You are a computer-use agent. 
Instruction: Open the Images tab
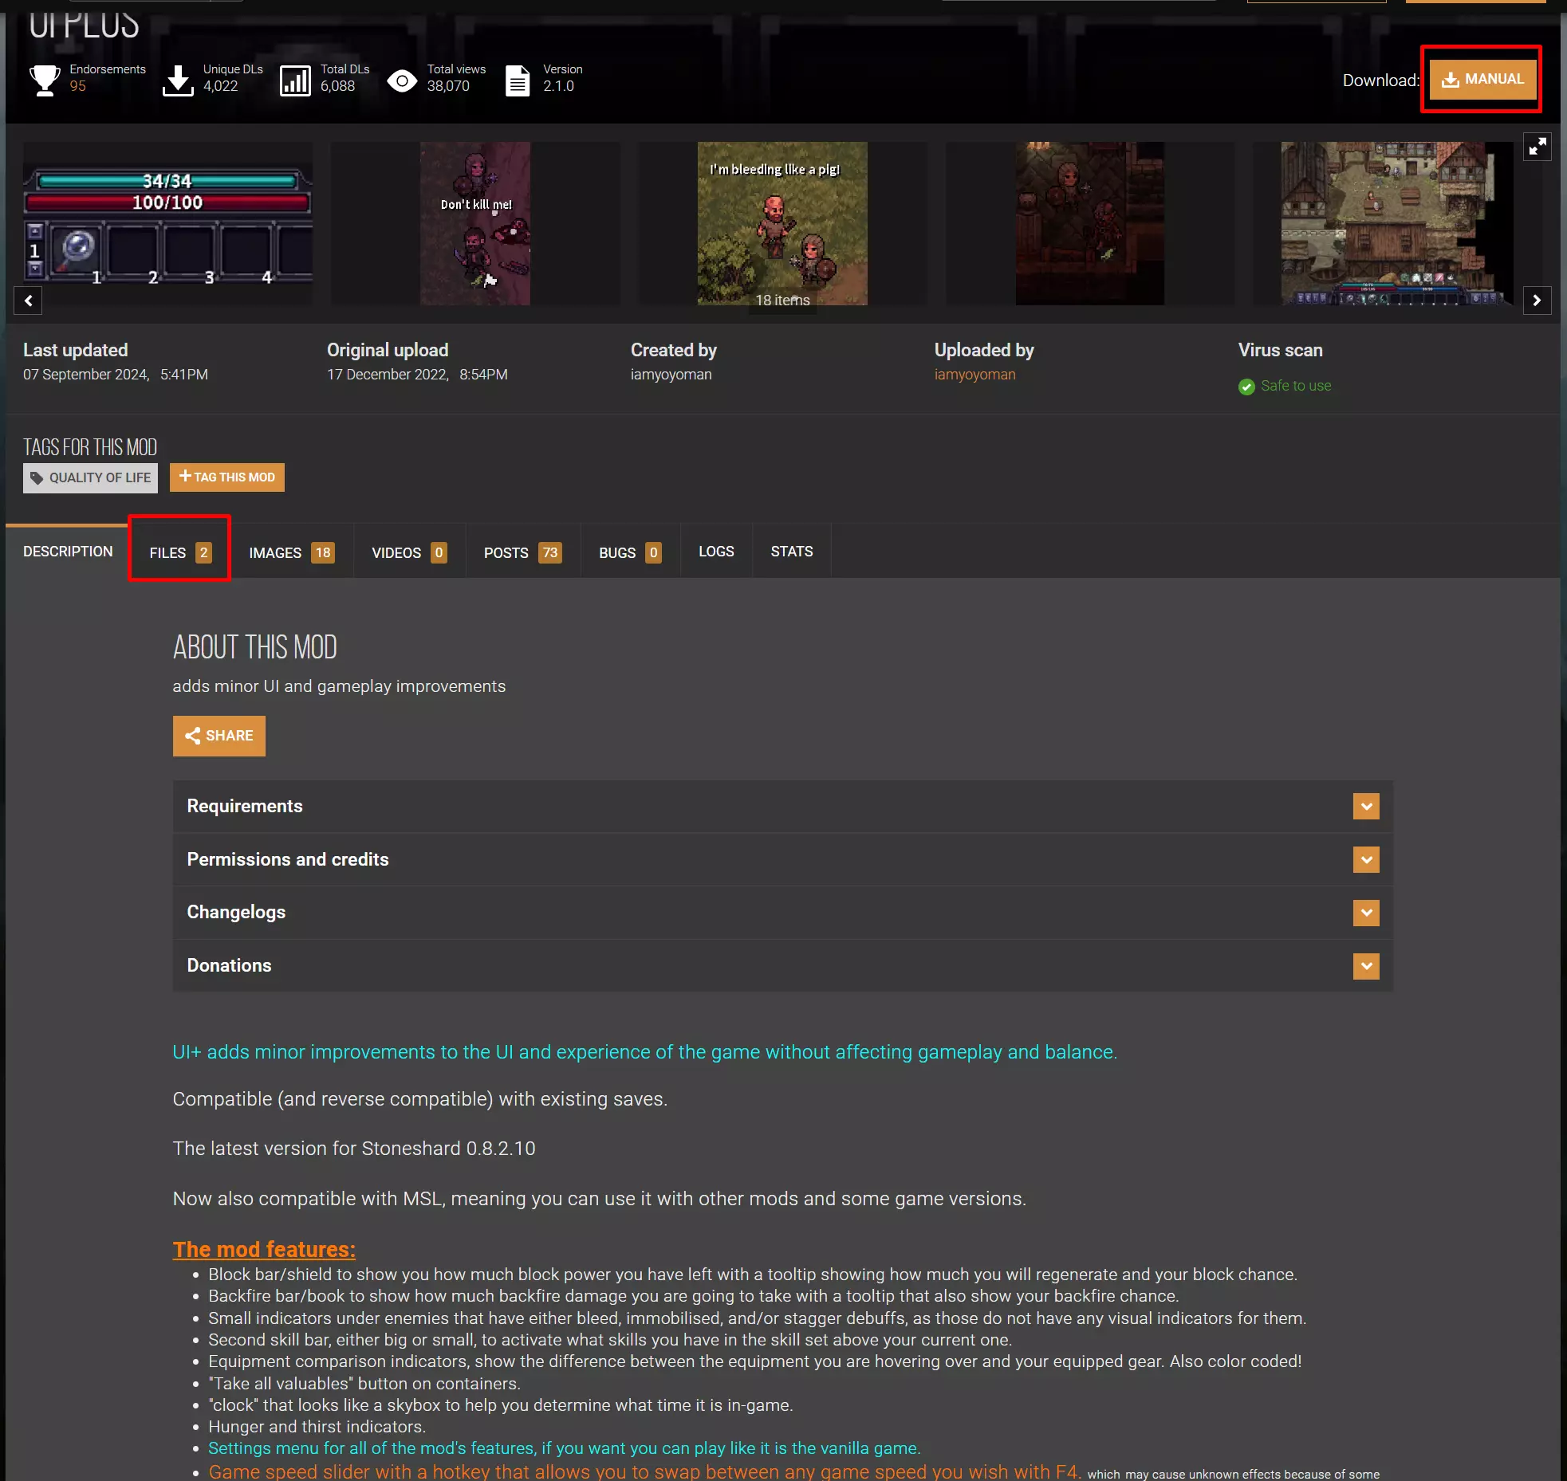coord(291,552)
